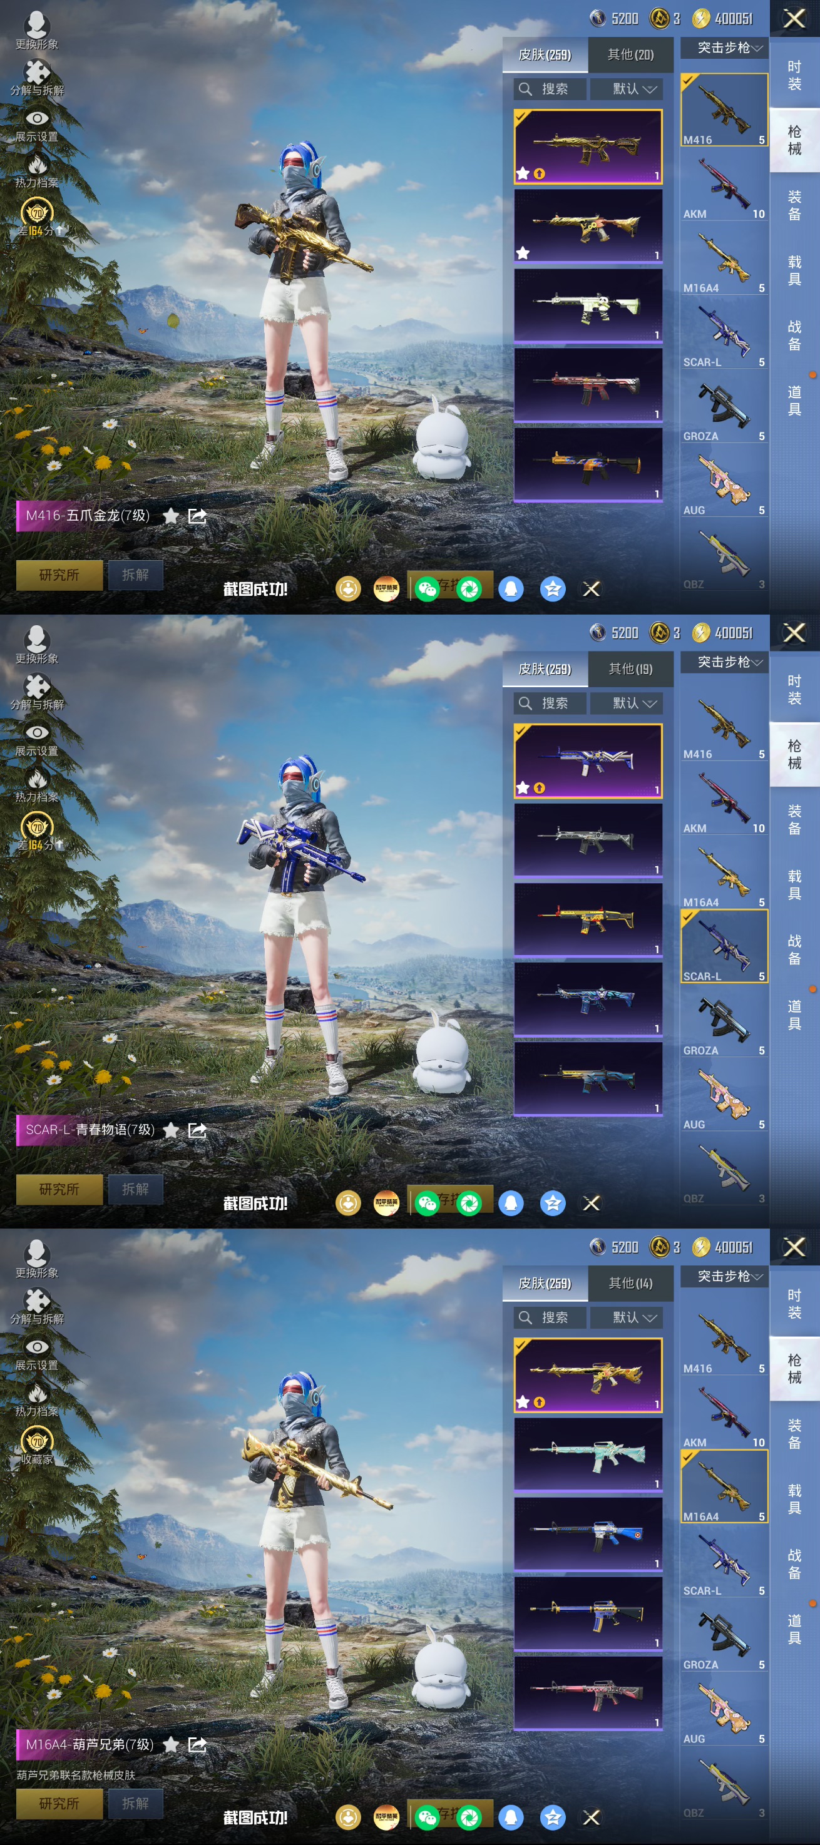Select QBZ weapon icon on M16A4-葫芦兄弟 screen
The image size is (820, 1845).
(x=724, y=1784)
